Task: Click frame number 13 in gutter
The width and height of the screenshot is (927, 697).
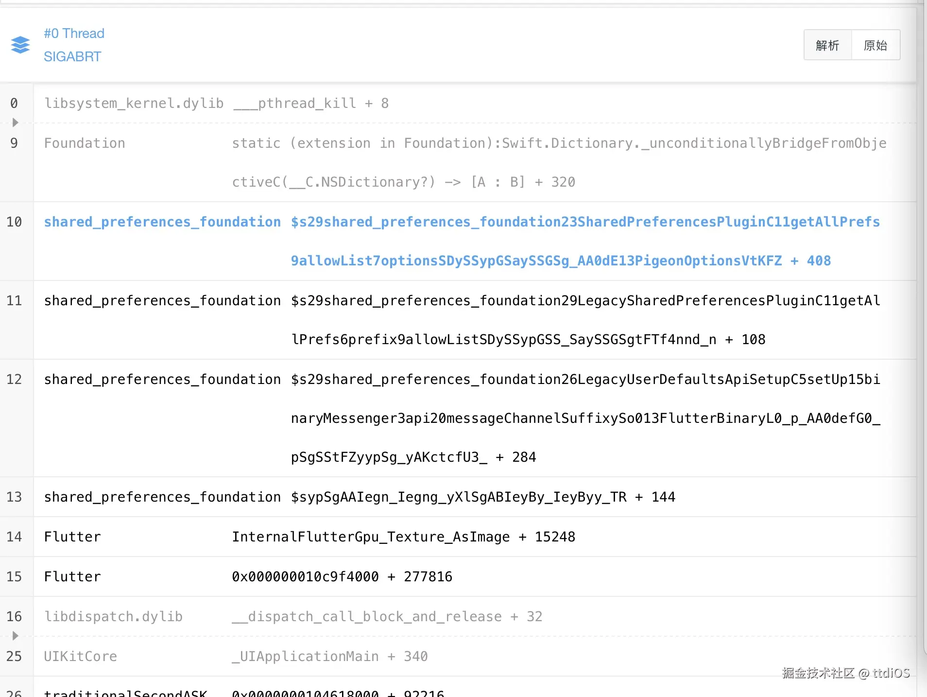Action: 14,497
